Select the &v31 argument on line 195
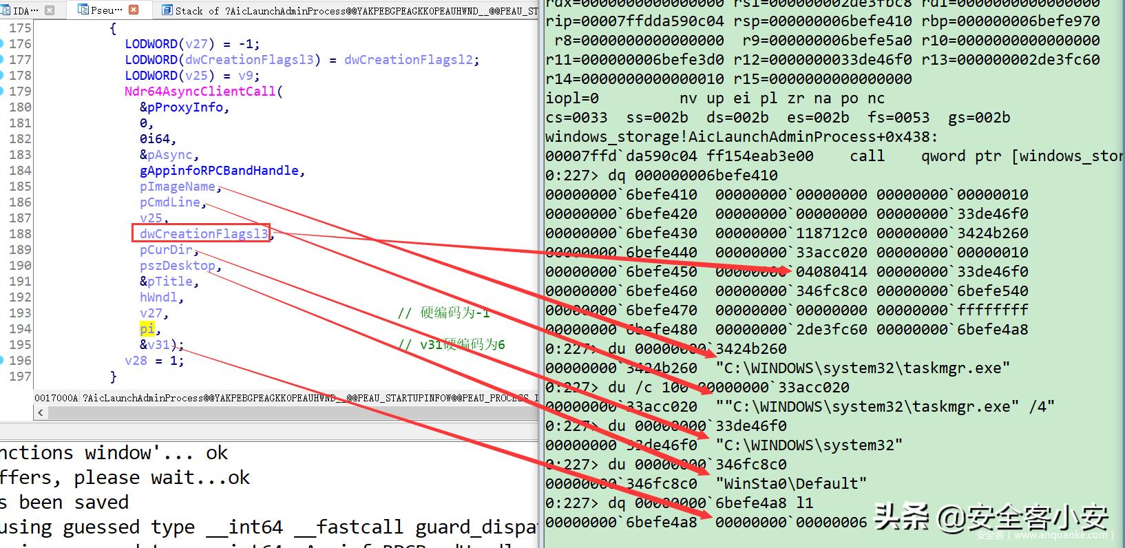This screenshot has height=548, width=1125. [154, 345]
